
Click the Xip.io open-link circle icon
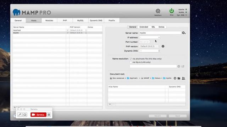coord(179,66)
